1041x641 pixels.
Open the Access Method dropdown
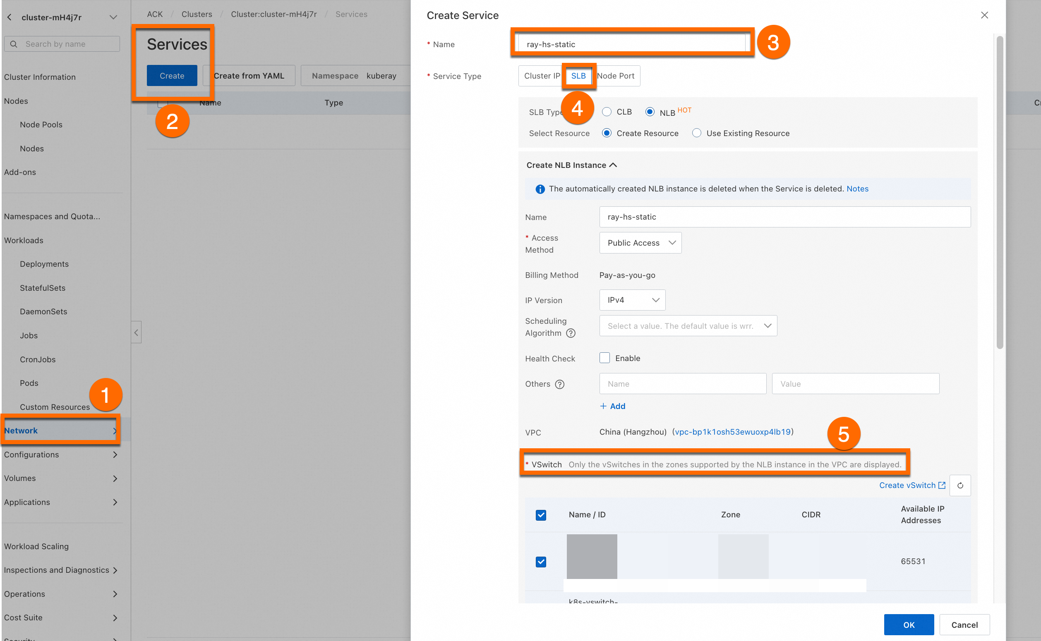point(640,243)
